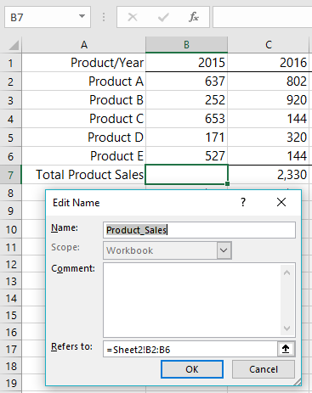The image size is (312, 393).
Task: Click the Product/Year cell
Action: (84, 63)
